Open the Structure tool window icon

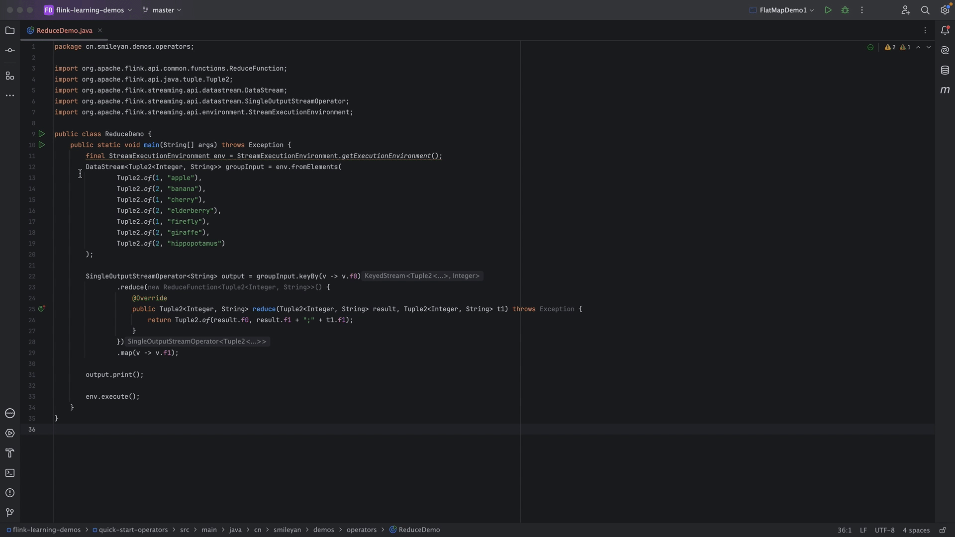coord(10,76)
